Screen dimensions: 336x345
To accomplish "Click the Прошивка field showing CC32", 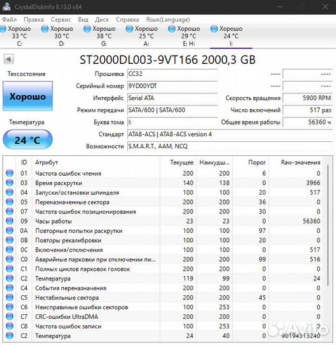I will 172,74.
